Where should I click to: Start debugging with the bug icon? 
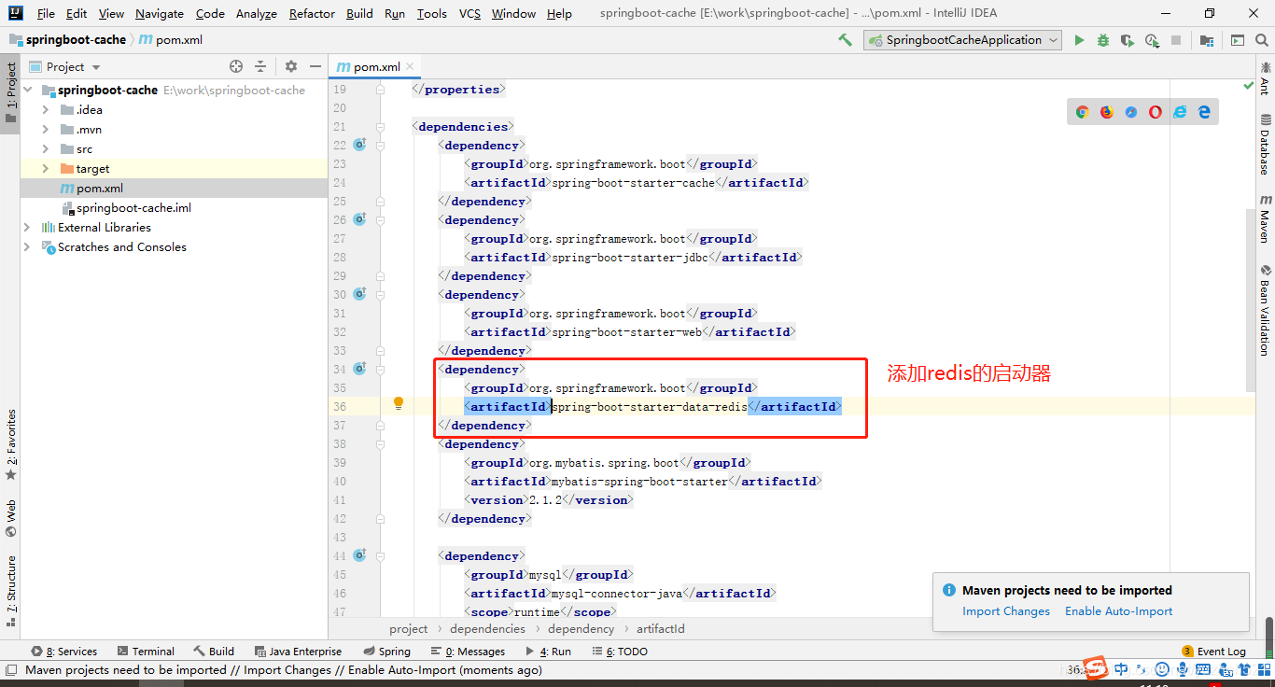(1103, 40)
